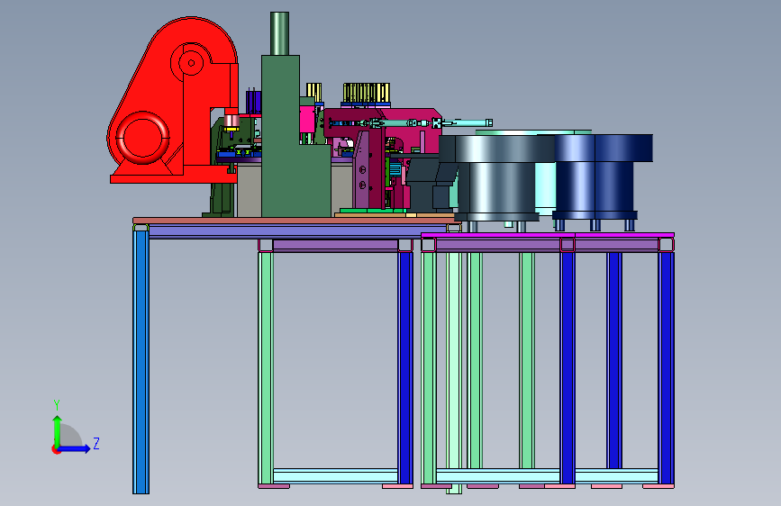
Task: Click the green Y axis arrow of the triad
Action: [58, 430]
